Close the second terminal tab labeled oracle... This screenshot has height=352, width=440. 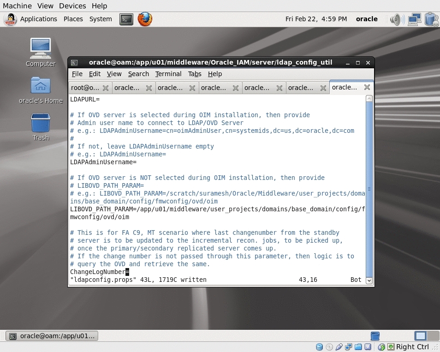(149, 88)
